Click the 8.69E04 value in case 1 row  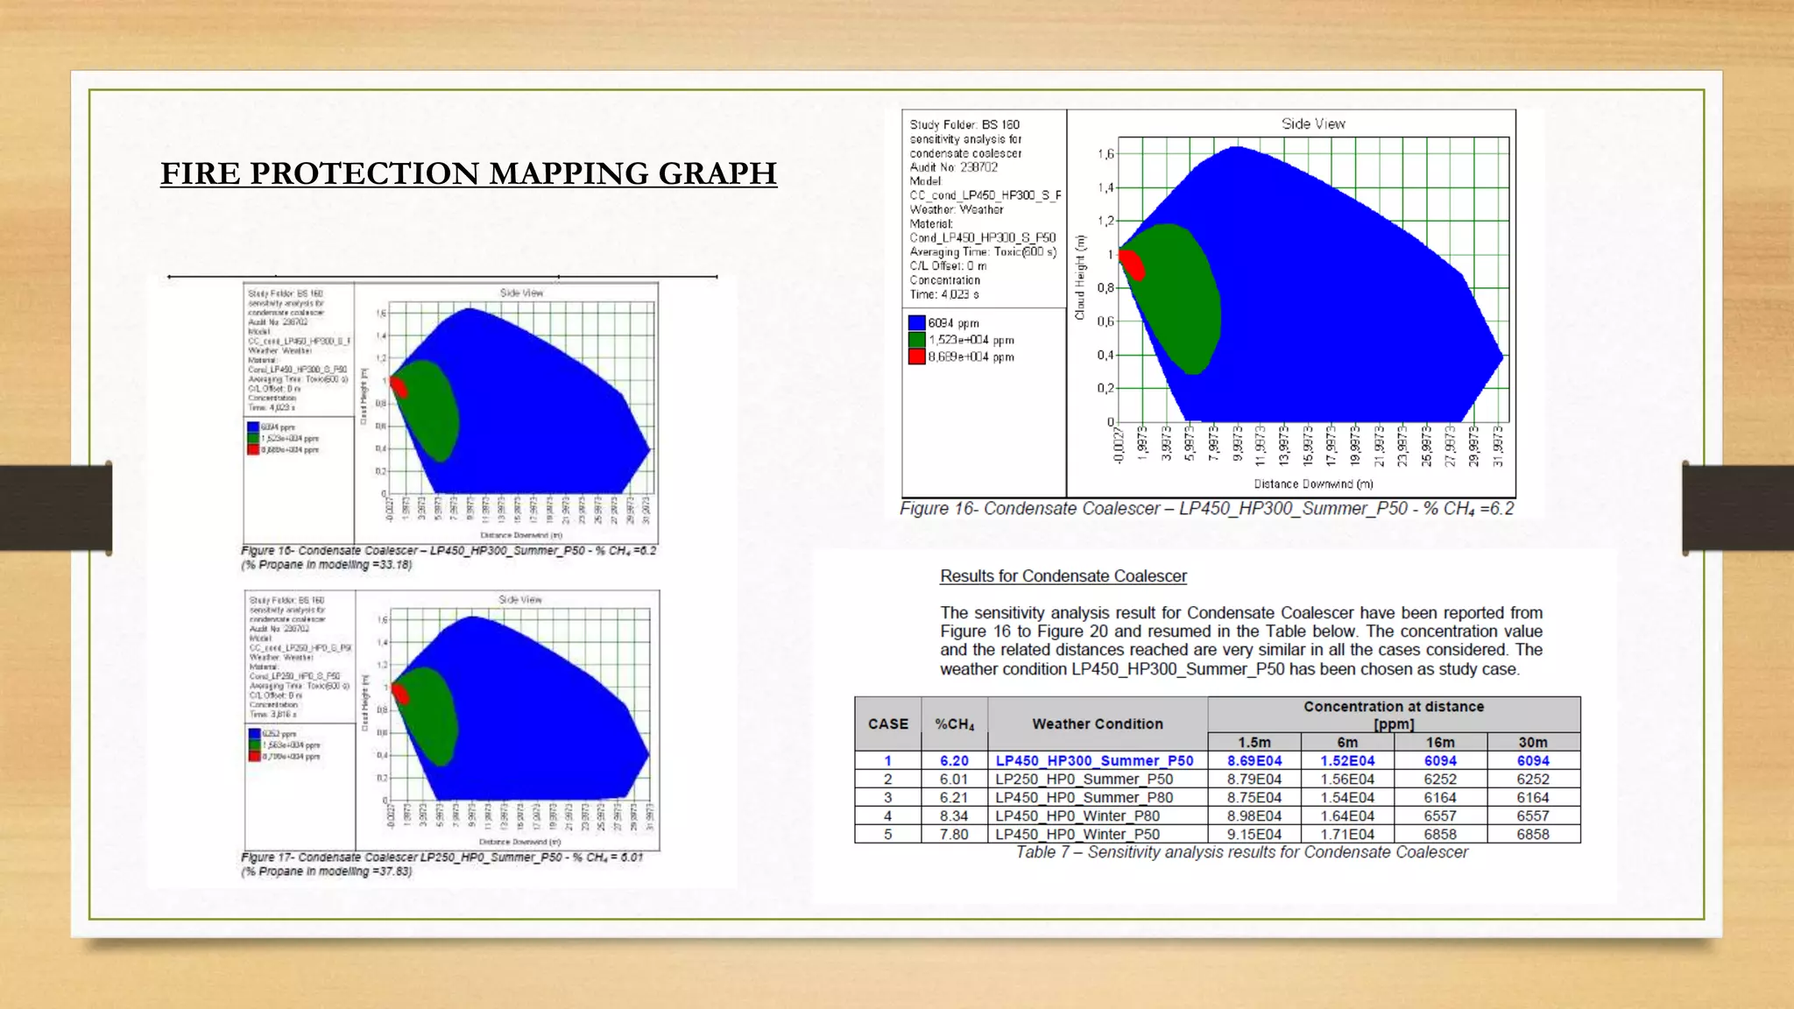click(1254, 761)
